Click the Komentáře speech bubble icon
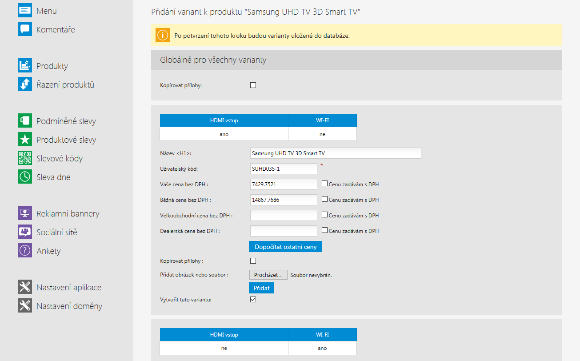 tap(25, 29)
